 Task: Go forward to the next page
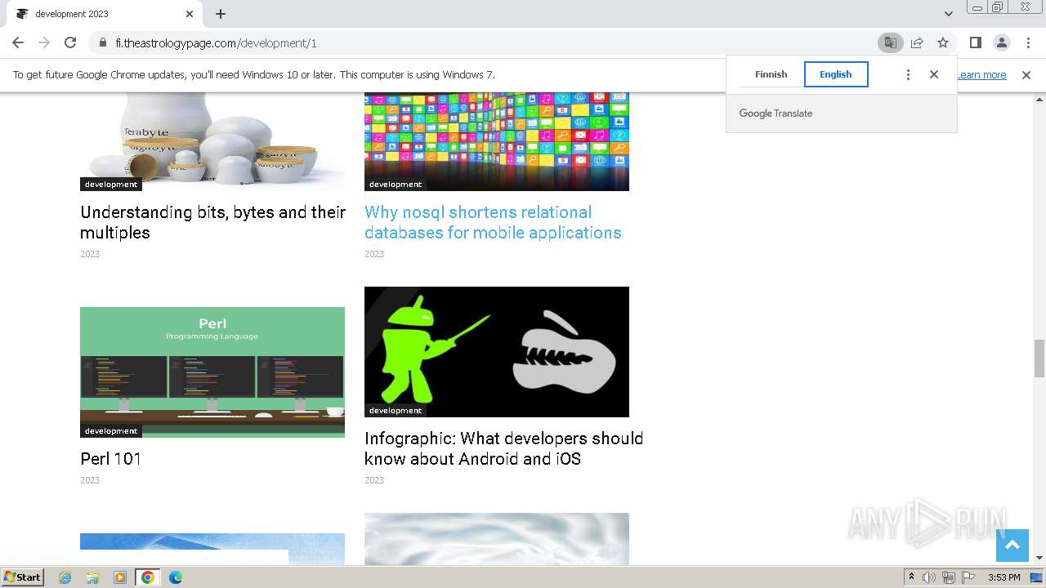pyautogui.click(x=44, y=42)
